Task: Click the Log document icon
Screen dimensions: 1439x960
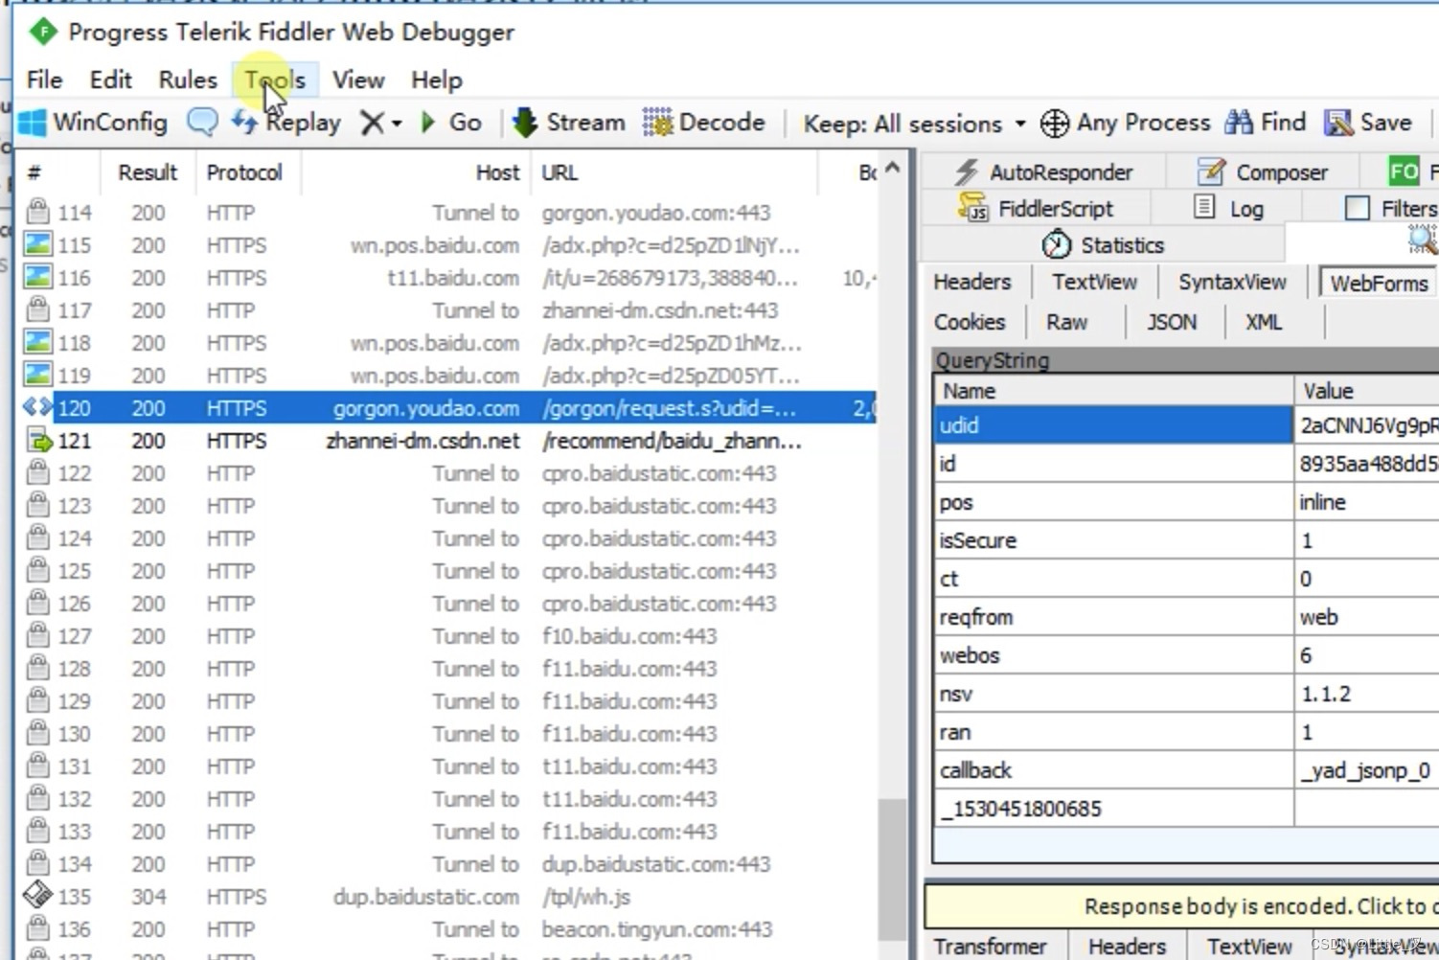Action: pyautogui.click(x=1204, y=207)
